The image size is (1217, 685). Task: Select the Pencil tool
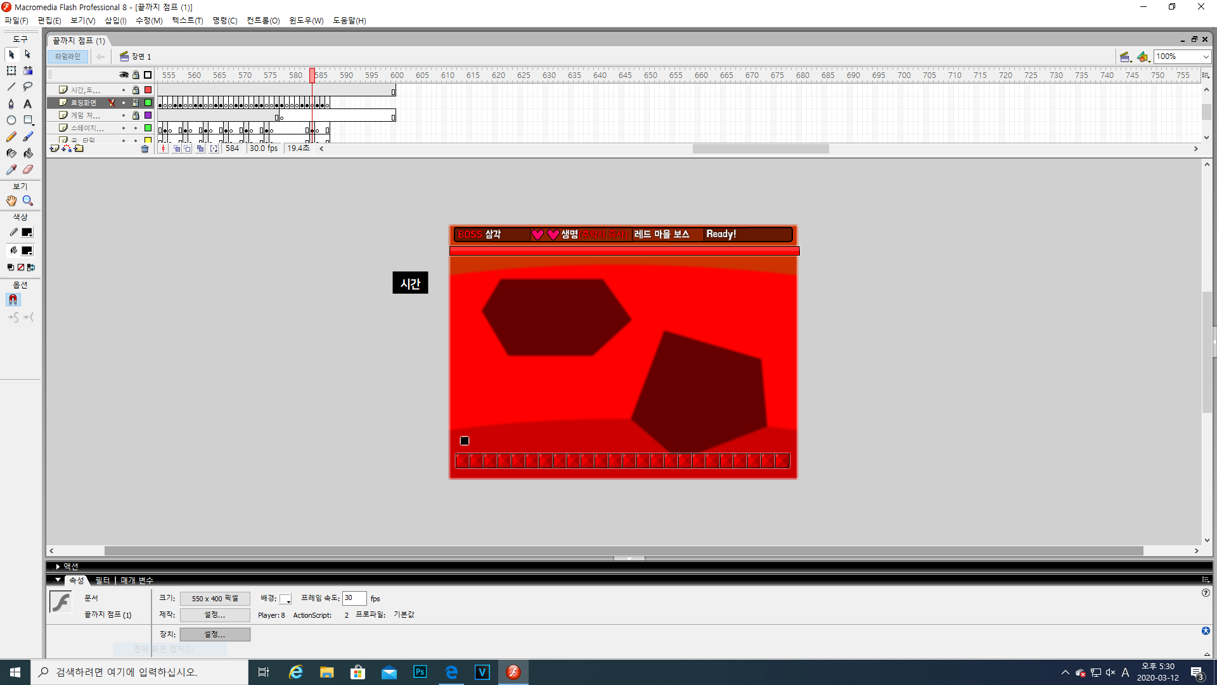point(11,136)
